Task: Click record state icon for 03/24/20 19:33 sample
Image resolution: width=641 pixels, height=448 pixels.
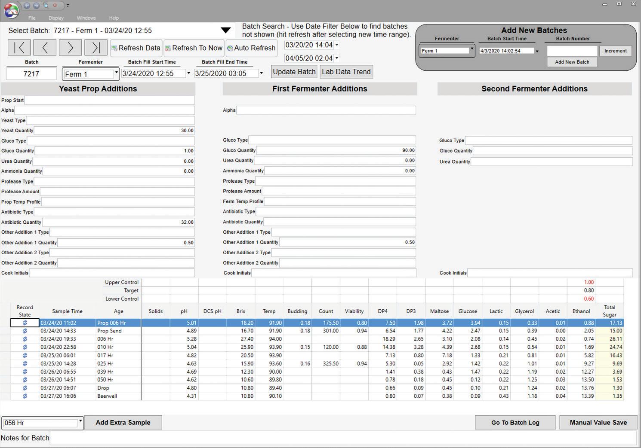Action: [25, 339]
